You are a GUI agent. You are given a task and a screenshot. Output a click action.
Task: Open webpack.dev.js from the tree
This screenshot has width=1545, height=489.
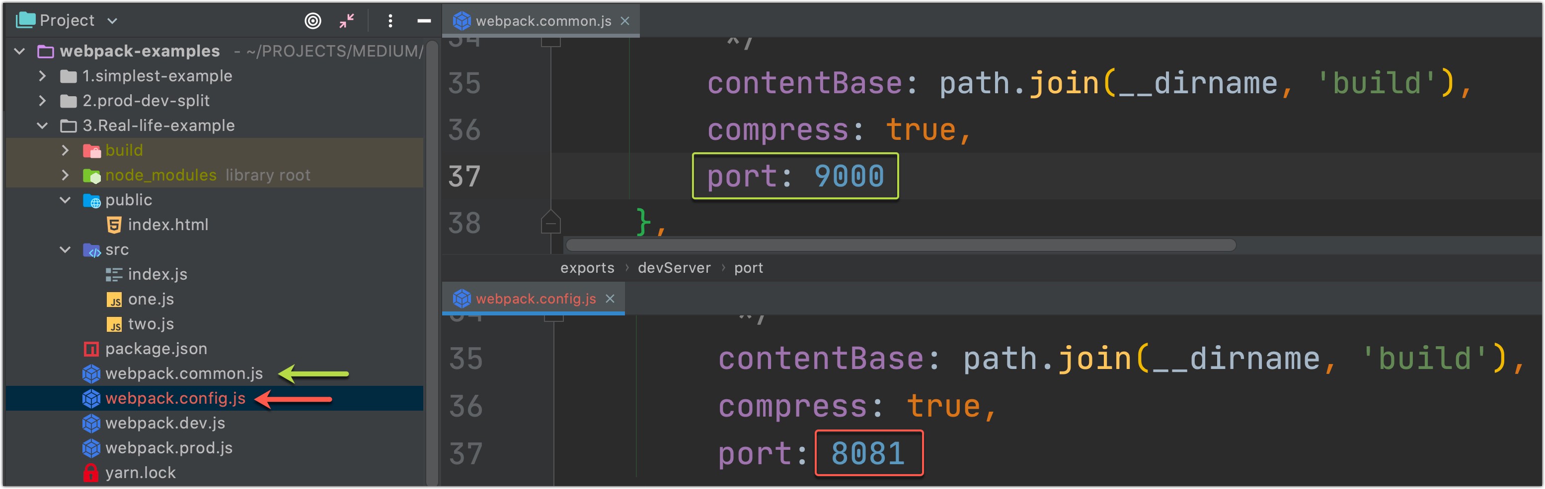(x=165, y=423)
